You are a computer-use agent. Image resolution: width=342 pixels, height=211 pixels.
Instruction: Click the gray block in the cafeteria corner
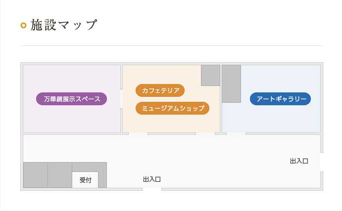(210, 75)
